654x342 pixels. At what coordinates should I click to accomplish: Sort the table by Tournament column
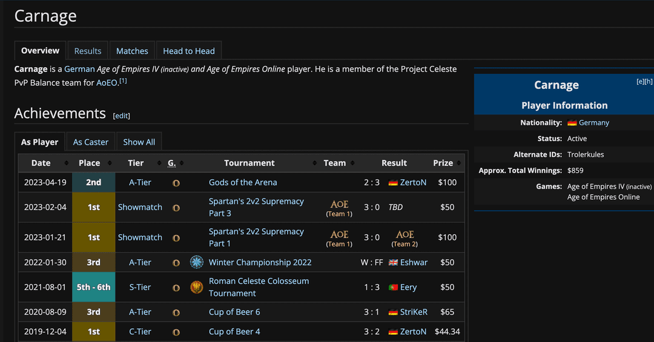(x=314, y=163)
